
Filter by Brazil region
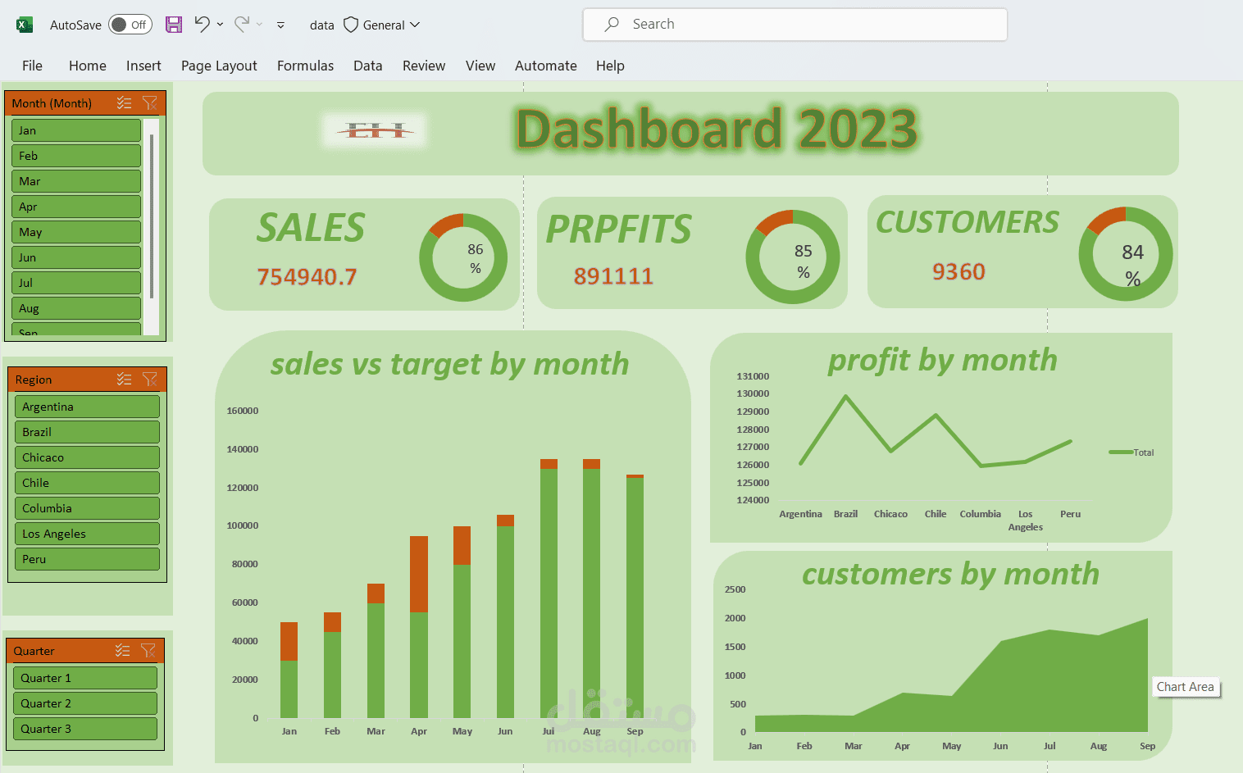[87, 432]
